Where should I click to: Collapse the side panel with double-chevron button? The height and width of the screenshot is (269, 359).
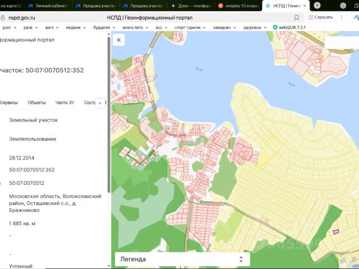point(118,40)
